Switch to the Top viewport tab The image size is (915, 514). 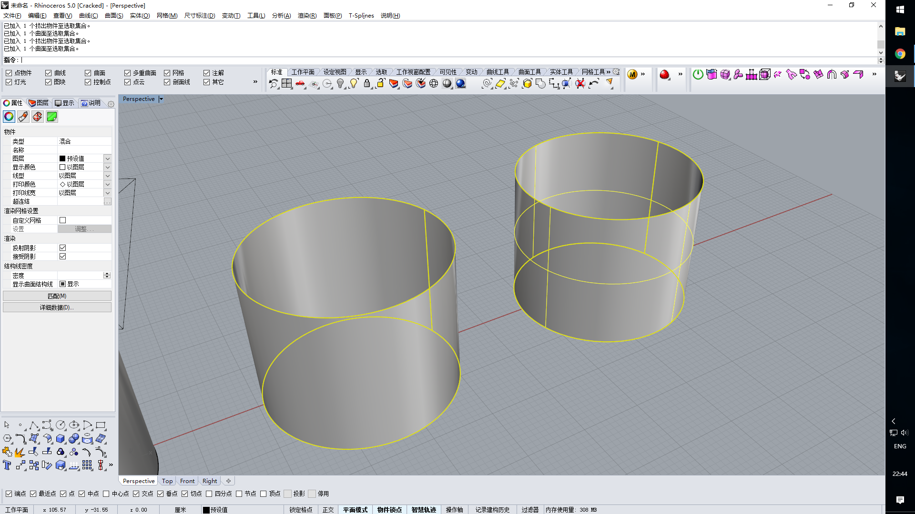click(167, 481)
